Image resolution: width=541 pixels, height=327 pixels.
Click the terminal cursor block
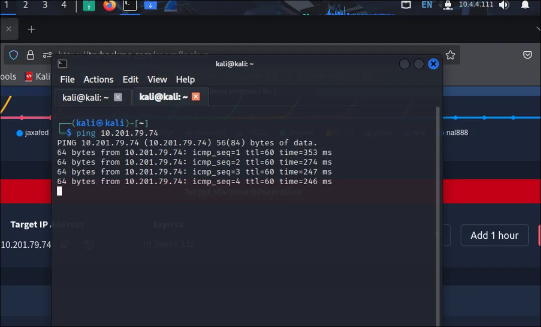[x=59, y=191]
